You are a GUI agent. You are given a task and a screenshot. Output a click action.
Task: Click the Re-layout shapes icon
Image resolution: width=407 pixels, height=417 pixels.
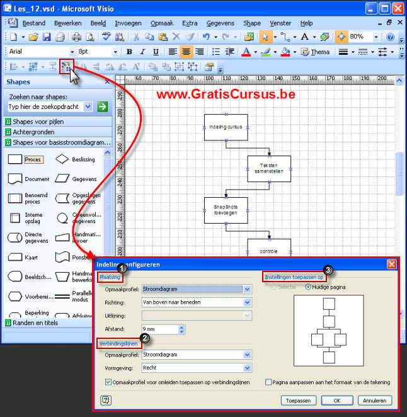click(x=66, y=67)
